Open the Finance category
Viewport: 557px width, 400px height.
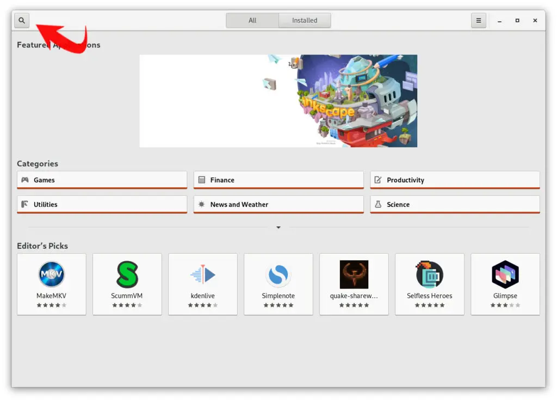pyautogui.click(x=278, y=180)
